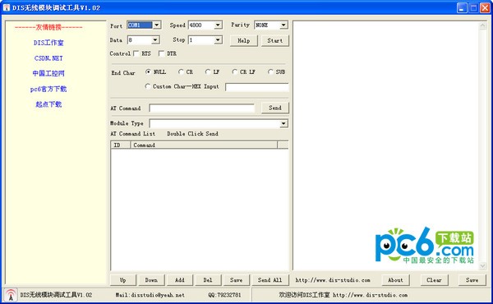Enable the RTS control checkbox
Viewport: 493px width, 304px height.
[x=136, y=53]
